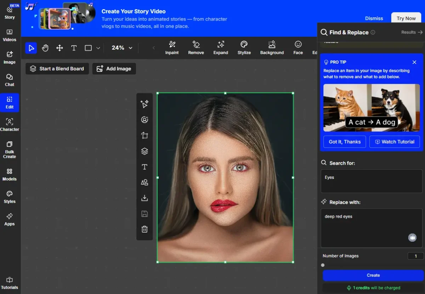The image size is (425, 294).
Task: Click the character face icon in vertical toolbar
Action: (x=144, y=120)
